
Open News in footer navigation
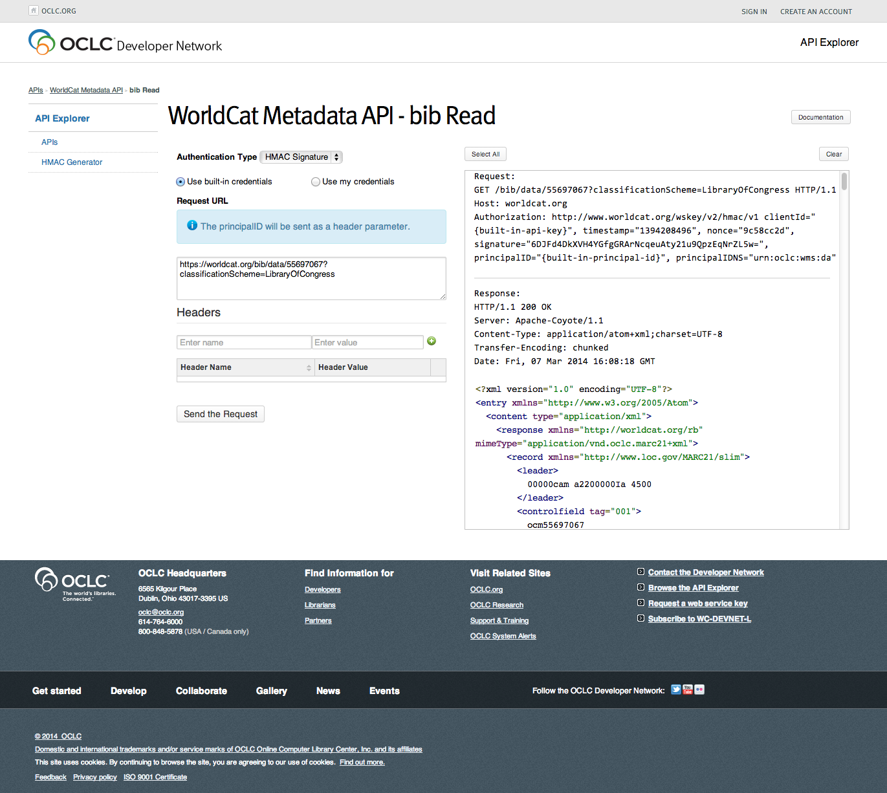[x=328, y=691]
